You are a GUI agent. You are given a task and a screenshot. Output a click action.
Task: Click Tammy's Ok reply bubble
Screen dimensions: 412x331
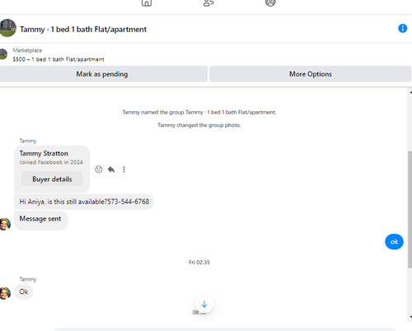(24, 291)
